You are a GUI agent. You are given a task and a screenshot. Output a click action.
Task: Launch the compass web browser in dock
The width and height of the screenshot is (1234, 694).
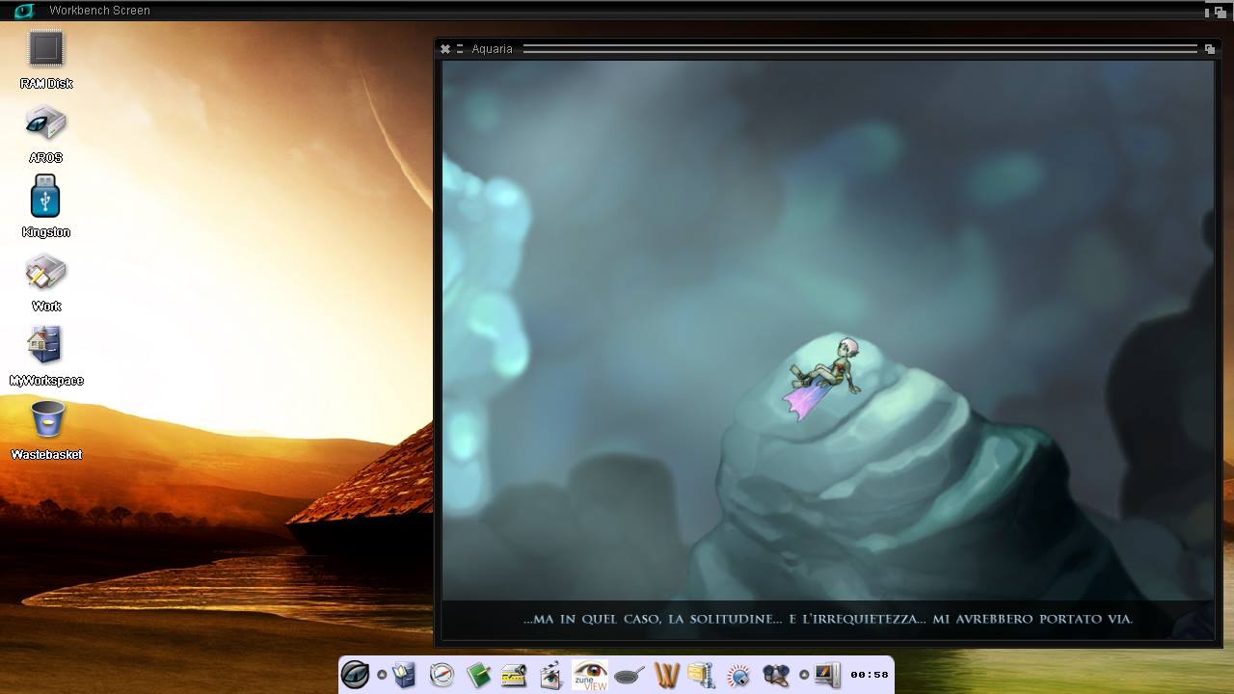click(x=442, y=675)
